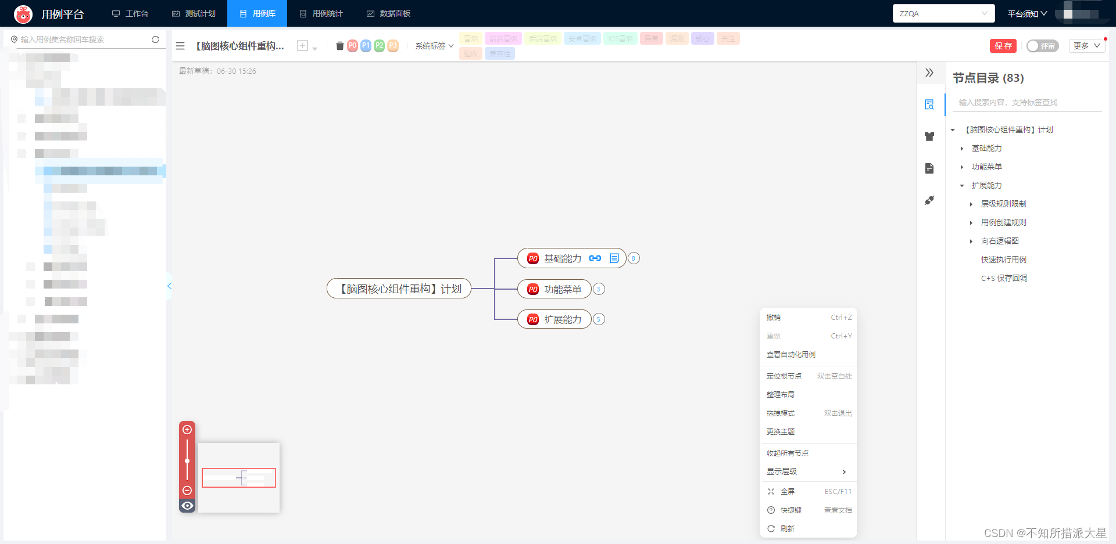This screenshot has width=1116, height=544.
Task: Click the zoom-out minus icon on the zoom bar
Action: click(x=187, y=491)
